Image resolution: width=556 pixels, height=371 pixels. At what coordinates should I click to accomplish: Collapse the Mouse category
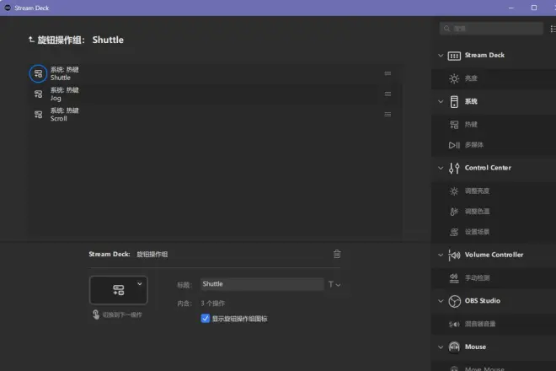[441, 347]
